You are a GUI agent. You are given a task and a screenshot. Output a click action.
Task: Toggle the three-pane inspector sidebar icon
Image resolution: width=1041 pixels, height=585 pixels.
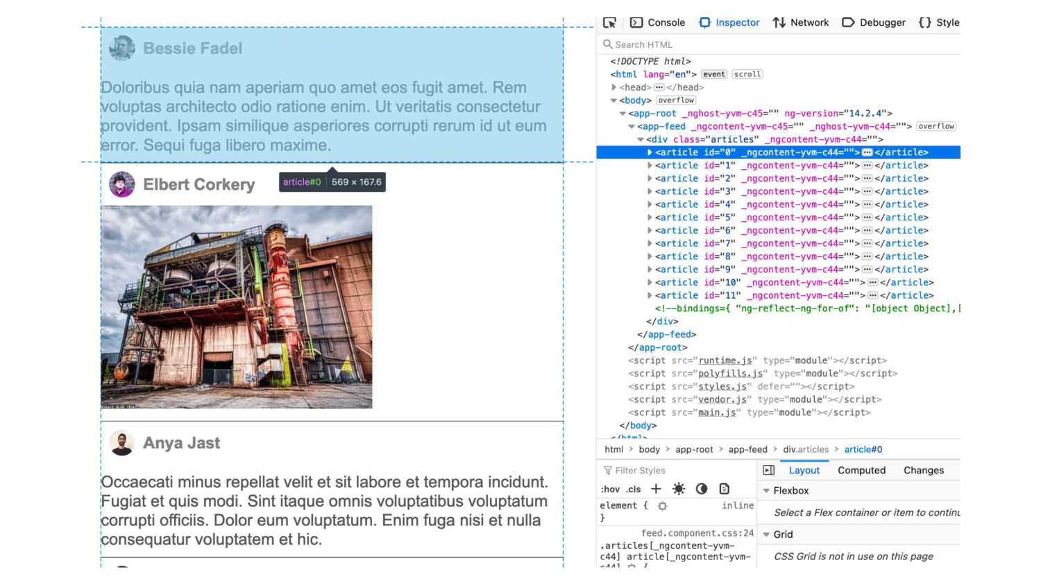769,471
